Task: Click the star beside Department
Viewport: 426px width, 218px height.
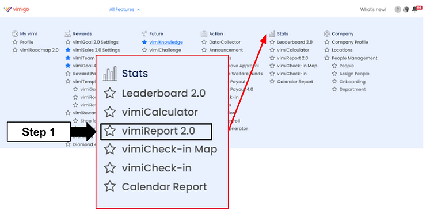Action: click(x=334, y=89)
